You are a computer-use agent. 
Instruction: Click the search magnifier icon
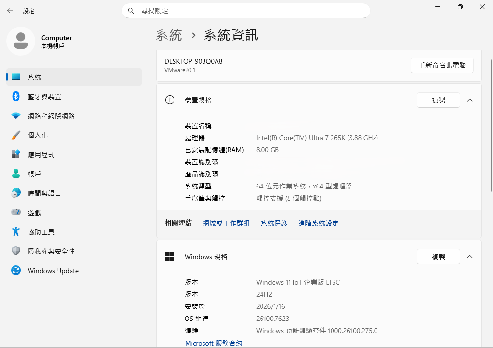pos(131,11)
